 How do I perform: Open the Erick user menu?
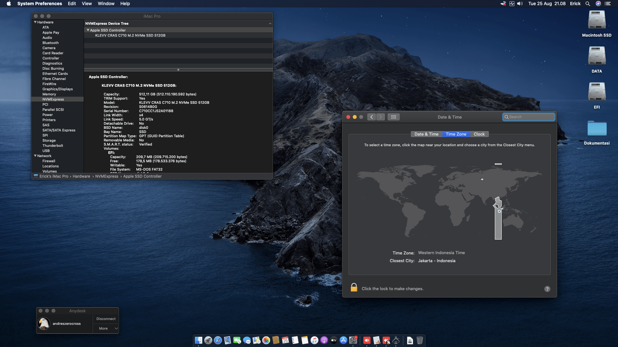point(575,4)
